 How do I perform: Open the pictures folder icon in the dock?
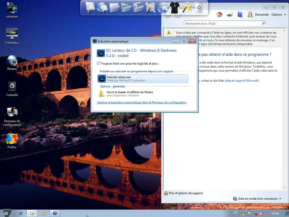138,7
